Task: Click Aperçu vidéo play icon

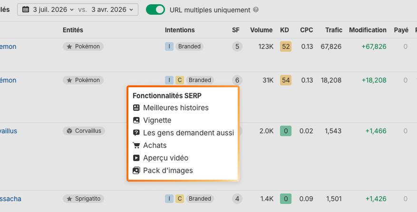Action: click(136, 158)
